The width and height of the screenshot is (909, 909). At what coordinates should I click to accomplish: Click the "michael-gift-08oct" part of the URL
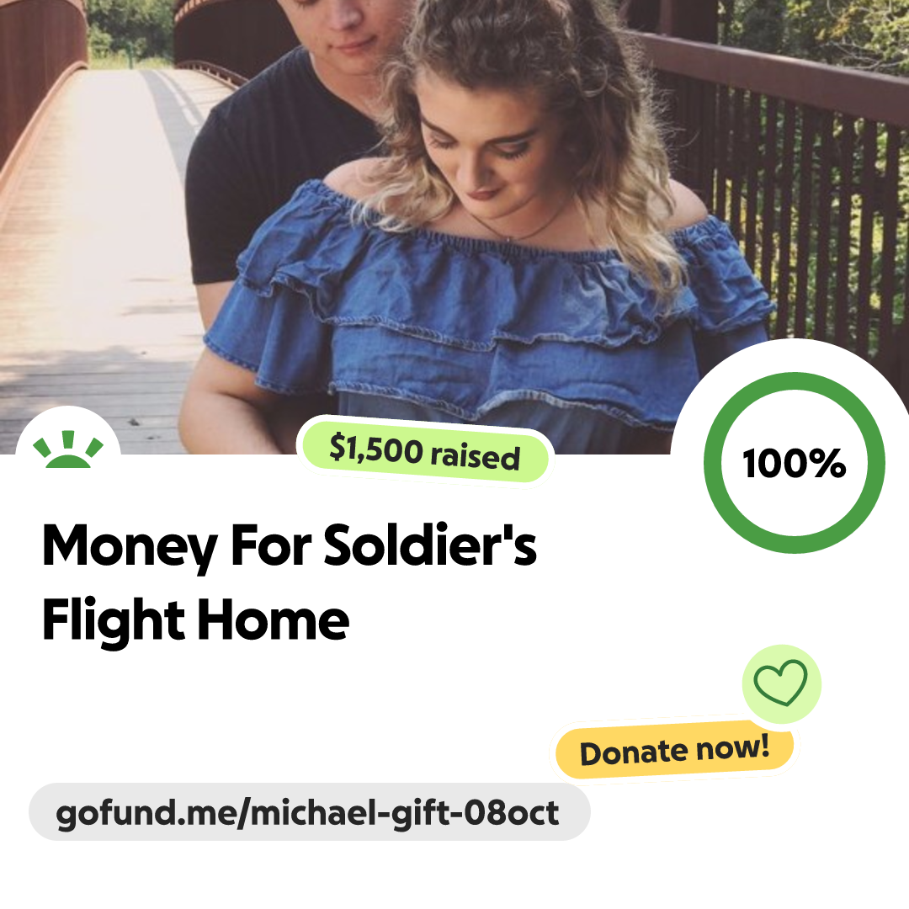pyautogui.click(x=405, y=812)
